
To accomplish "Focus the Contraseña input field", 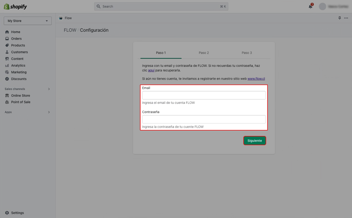I will [204, 119].
